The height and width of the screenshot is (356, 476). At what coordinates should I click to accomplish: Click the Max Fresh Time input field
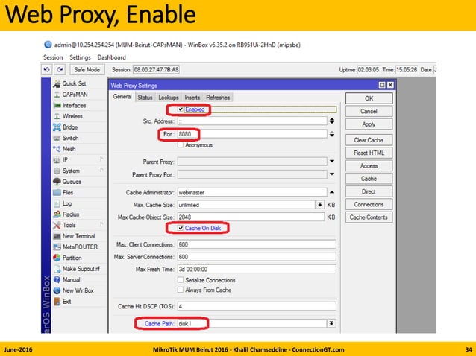(x=257, y=269)
